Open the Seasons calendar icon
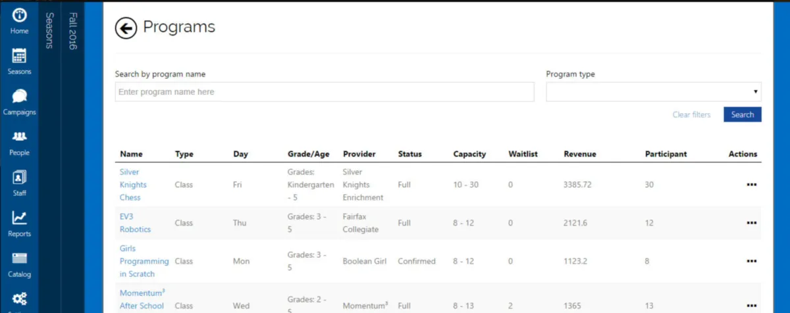 (x=19, y=56)
